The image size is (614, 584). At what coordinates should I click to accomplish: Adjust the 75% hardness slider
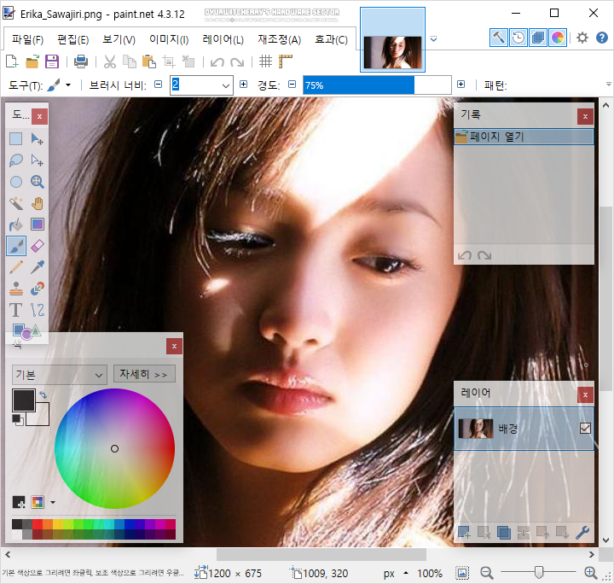[377, 85]
